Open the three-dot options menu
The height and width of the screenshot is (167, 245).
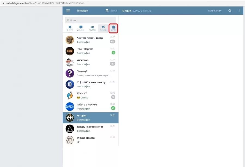click(x=239, y=11)
